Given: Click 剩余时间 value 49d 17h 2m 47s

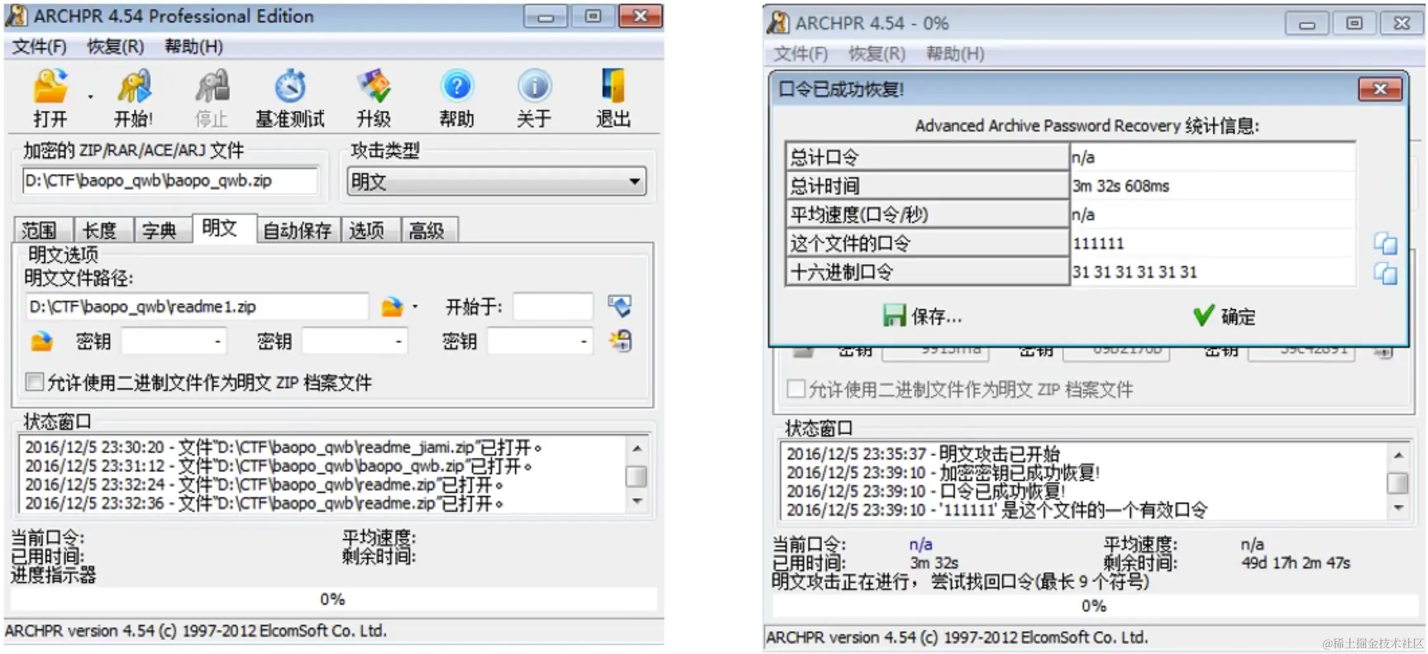Looking at the screenshot, I should coord(1295,563).
